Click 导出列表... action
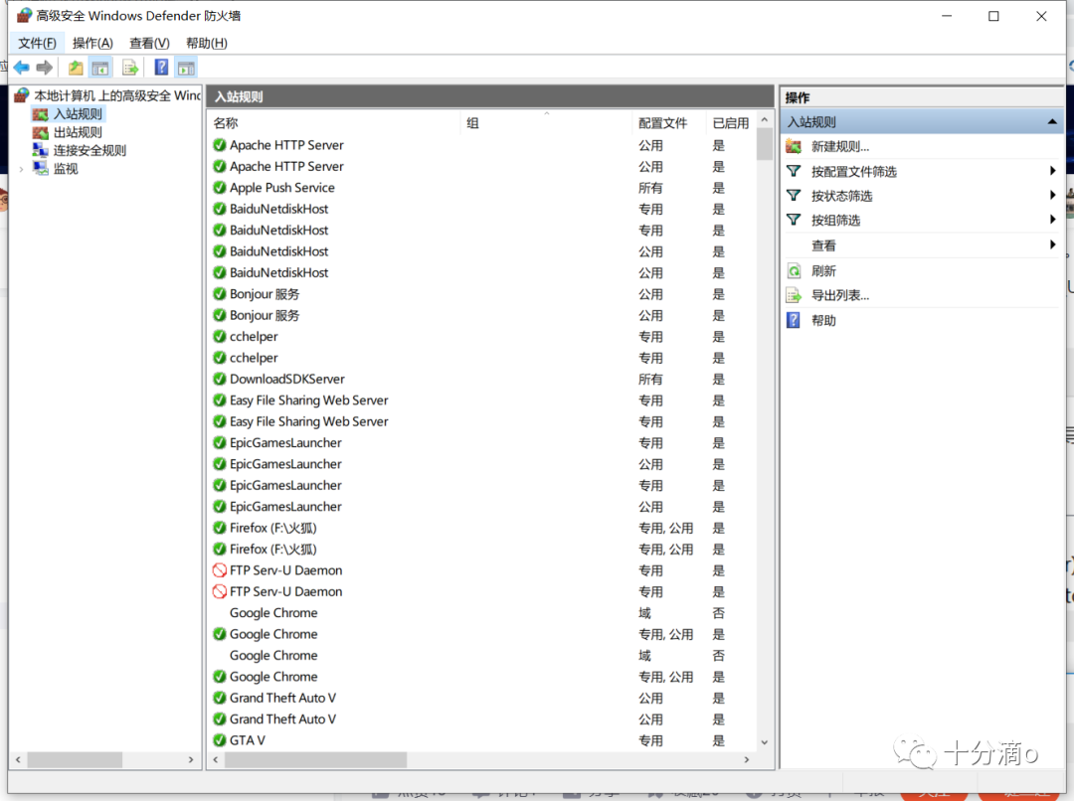This screenshot has height=801, width=1074. click(840, 296)
